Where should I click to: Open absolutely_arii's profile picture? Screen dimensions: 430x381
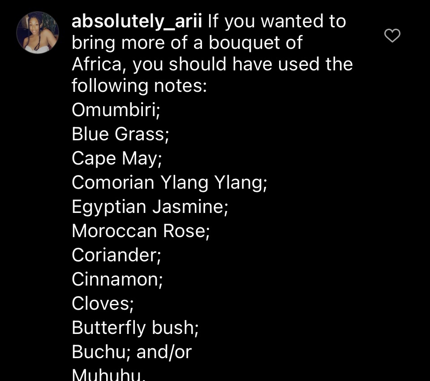38,33
